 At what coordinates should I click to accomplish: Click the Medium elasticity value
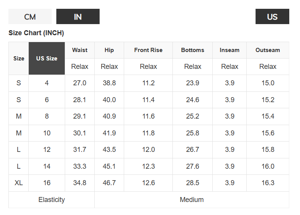[x=192, y=200]
